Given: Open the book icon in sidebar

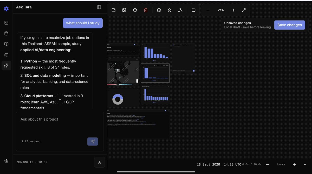Looking at the screenshot, I should (x=6, y=44).
